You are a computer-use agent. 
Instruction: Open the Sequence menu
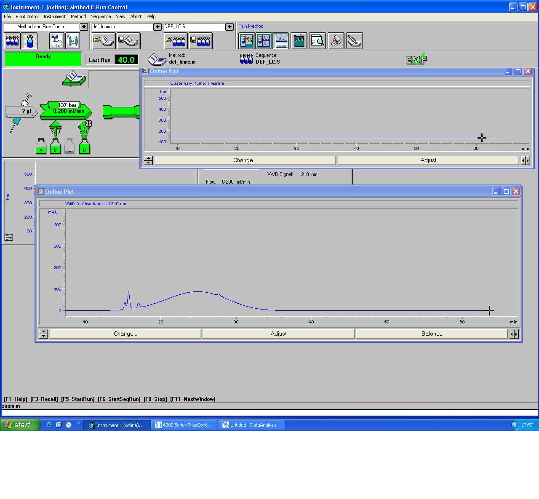point(101,16)
